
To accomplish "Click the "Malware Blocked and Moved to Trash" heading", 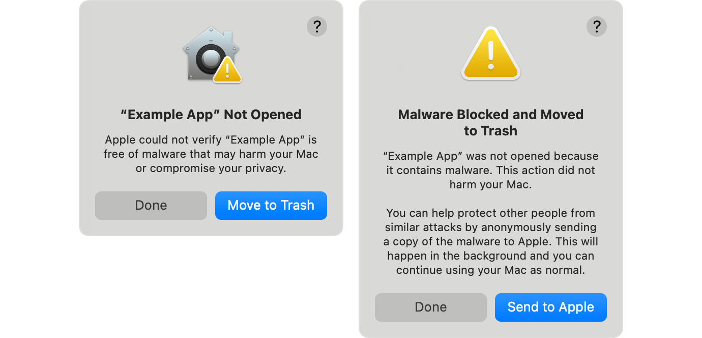I will [x=491, y=123].
